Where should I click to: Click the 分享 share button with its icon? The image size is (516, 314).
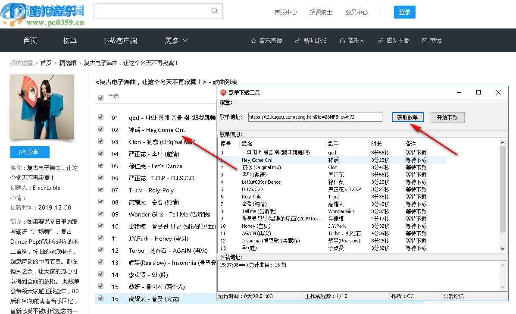tap(30, 152)
